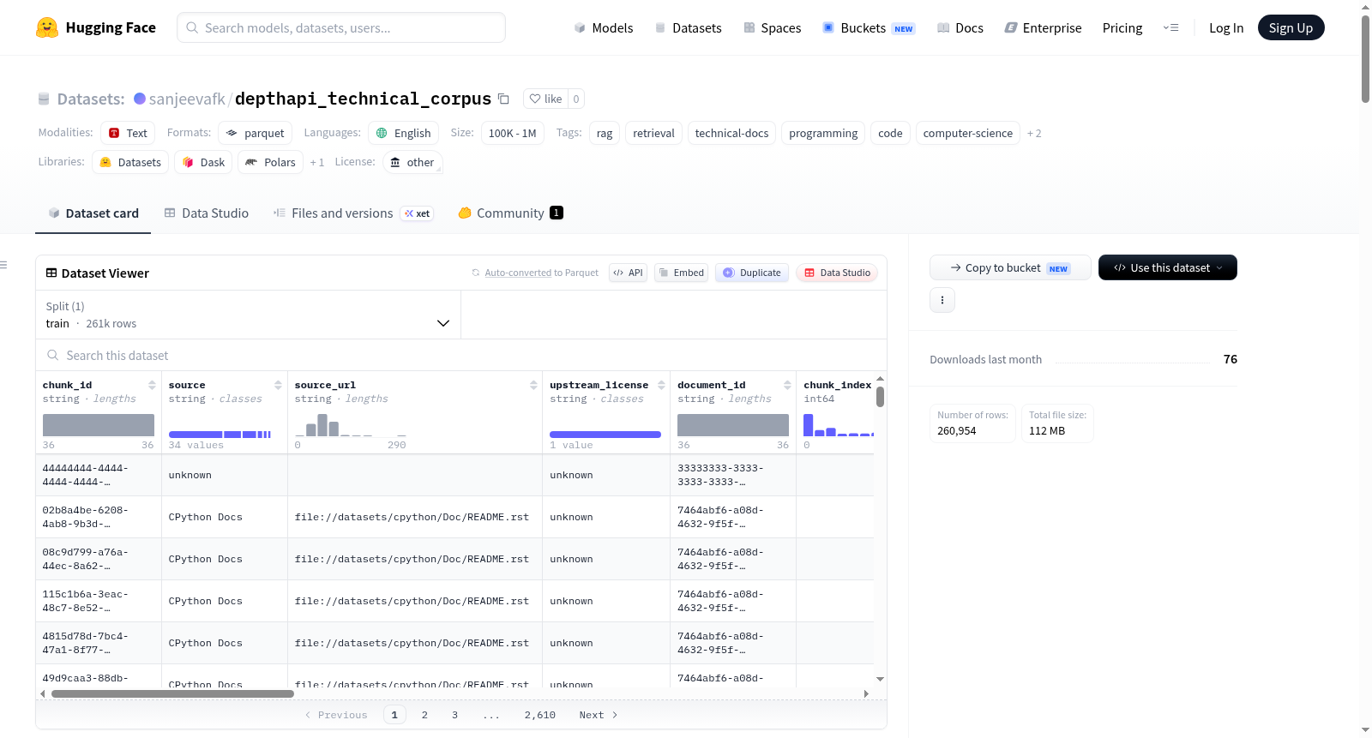Click the page vertical scrollbar

pos(1365,59)
